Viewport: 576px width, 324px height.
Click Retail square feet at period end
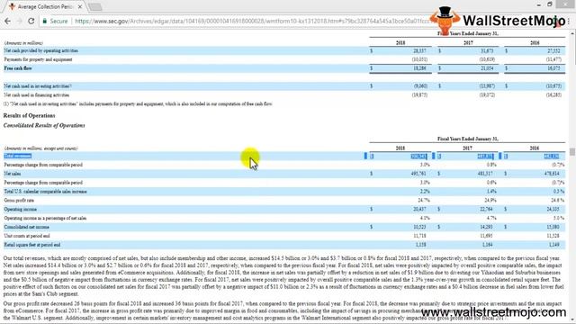pos(32,245)
